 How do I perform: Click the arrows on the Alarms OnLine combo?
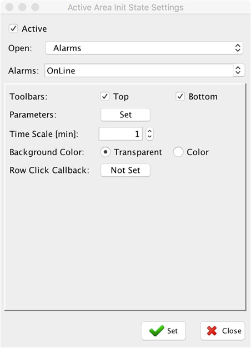coord(238,71)
